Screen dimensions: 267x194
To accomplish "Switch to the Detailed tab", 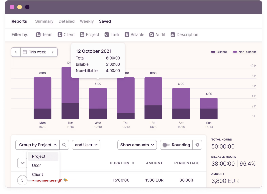I will (66, 21).
